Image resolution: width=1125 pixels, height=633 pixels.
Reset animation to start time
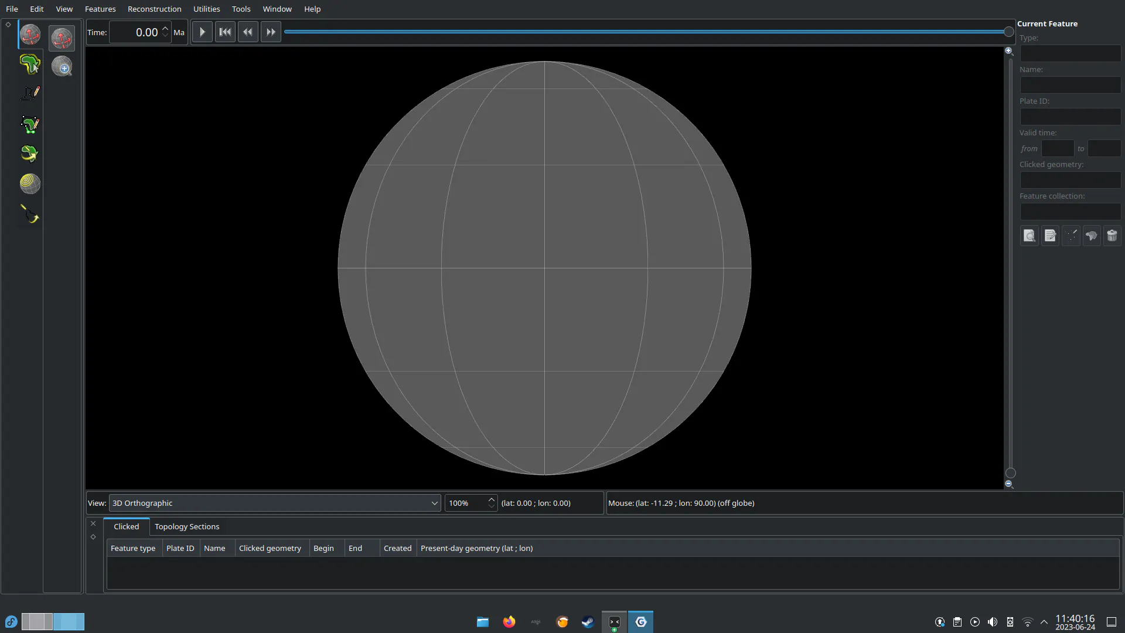point(225,32)
